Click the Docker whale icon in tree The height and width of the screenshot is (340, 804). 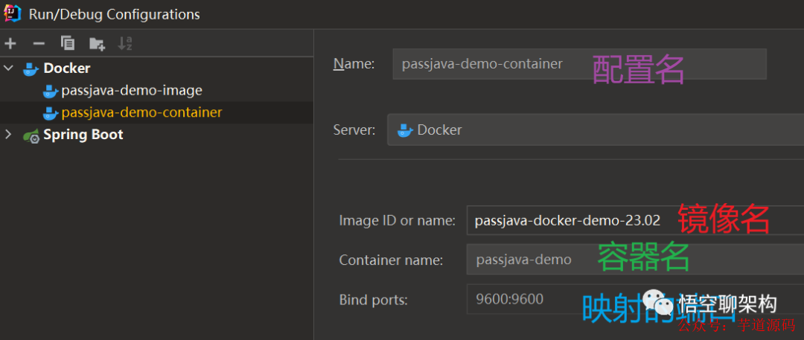pyautogui.click(x=31, y=68)
